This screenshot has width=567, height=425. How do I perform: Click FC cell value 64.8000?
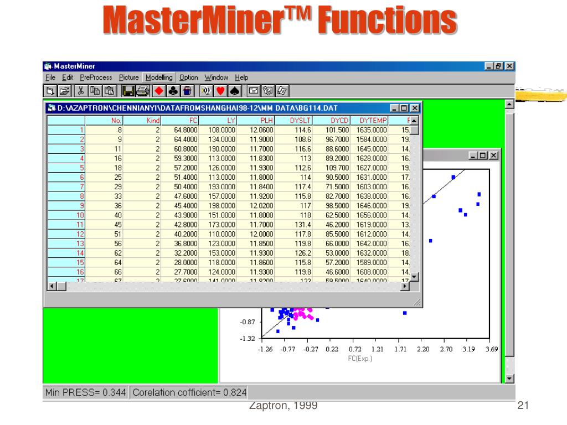180,129
